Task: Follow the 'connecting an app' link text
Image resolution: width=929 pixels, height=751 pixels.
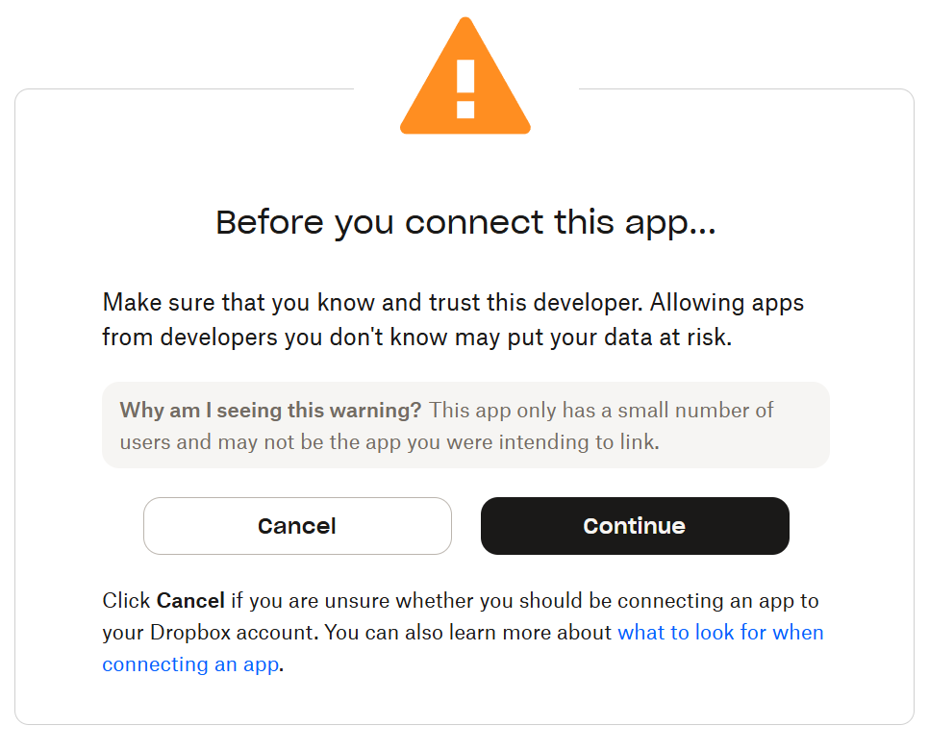Action: pos(190,664)
